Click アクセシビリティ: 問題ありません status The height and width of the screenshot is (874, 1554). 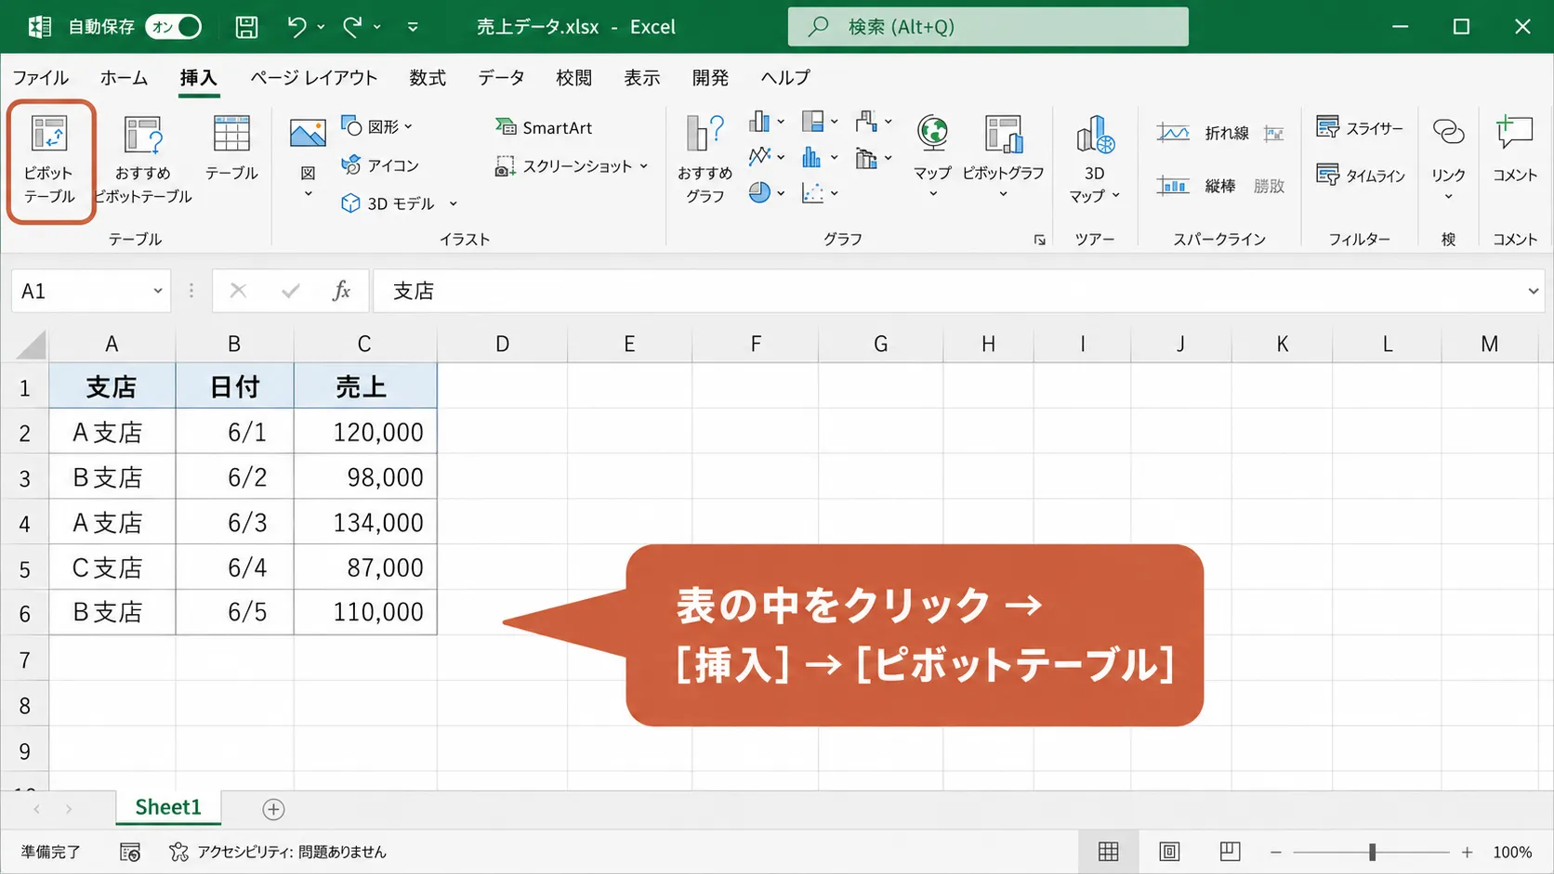click(x=277, y=852)
